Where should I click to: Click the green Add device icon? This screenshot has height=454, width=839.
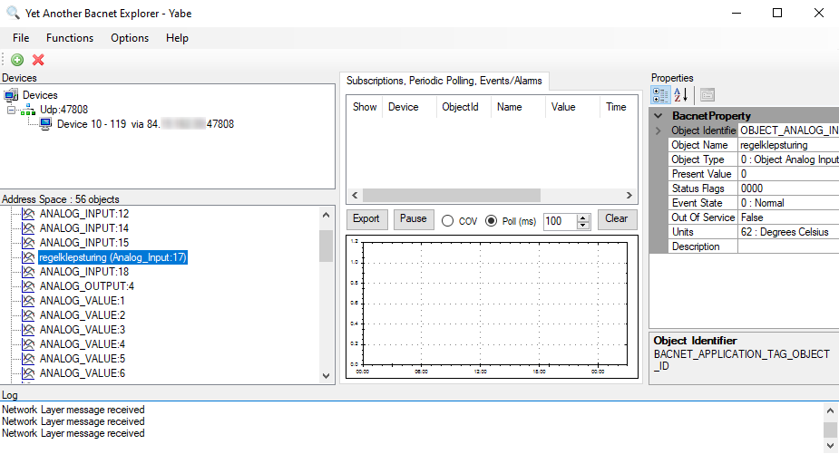(17, 60)
